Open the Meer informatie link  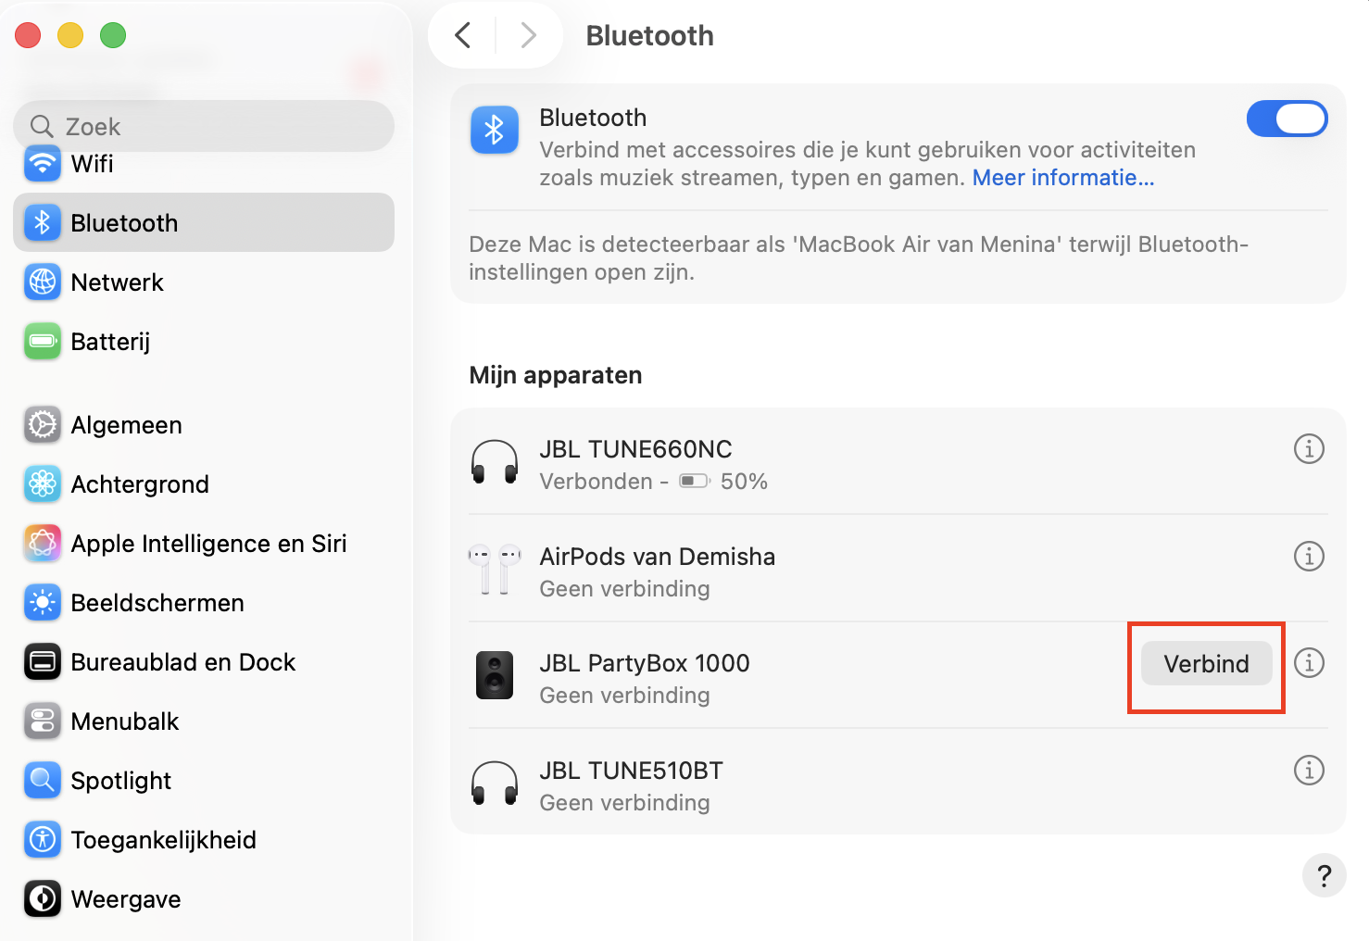(1062, 177)
